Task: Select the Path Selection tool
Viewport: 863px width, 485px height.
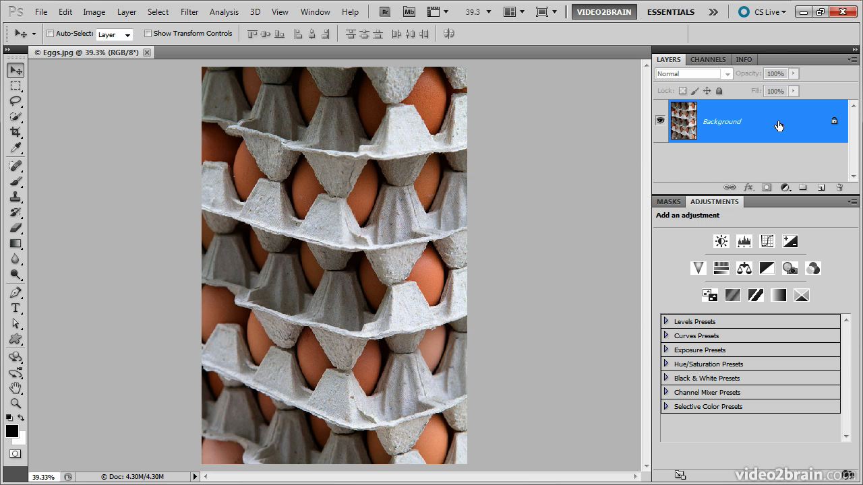Action: [x=16, y=323]
